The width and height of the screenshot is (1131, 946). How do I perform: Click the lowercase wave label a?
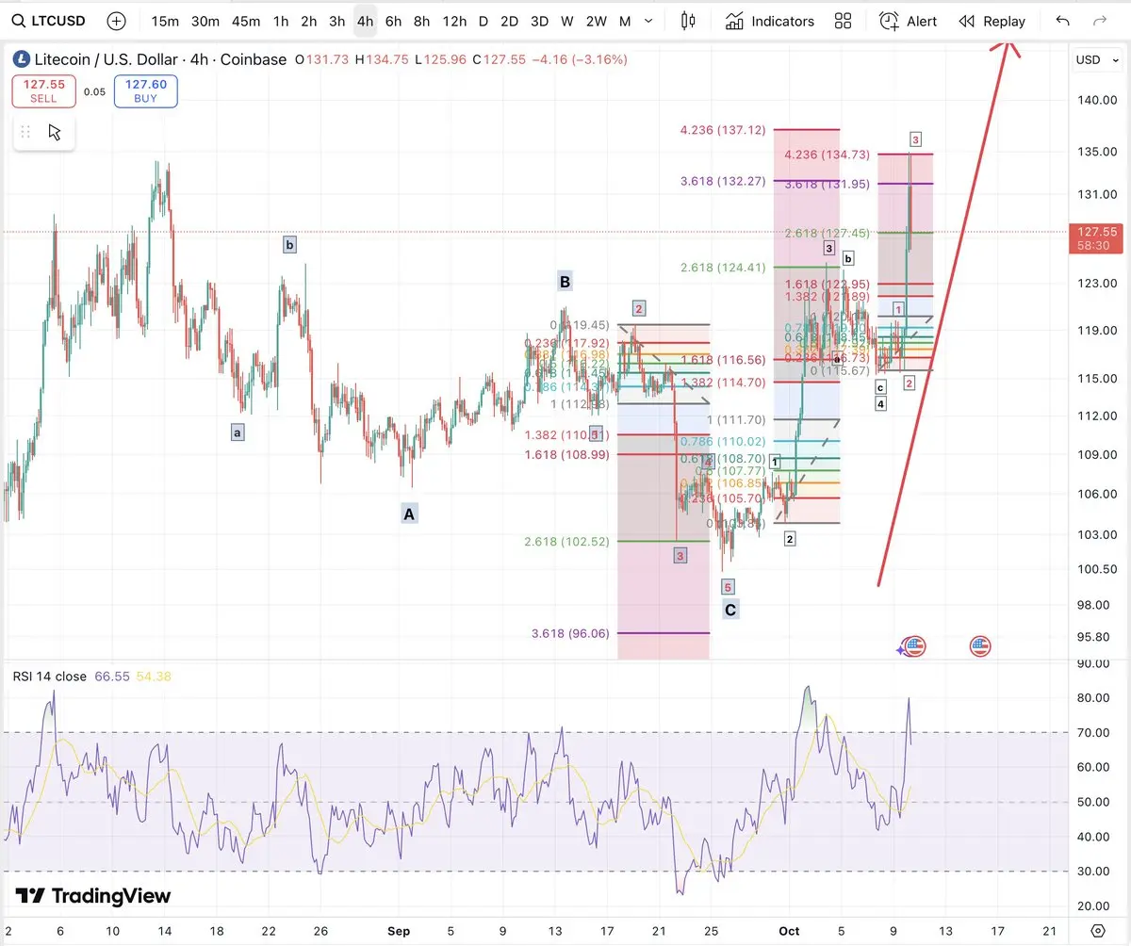pyautogui.click(x=238, y=432)
